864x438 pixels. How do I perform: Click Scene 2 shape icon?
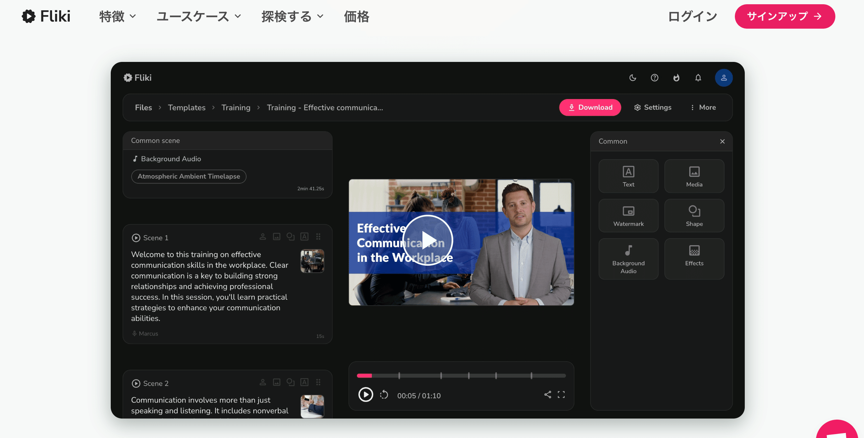290,382
